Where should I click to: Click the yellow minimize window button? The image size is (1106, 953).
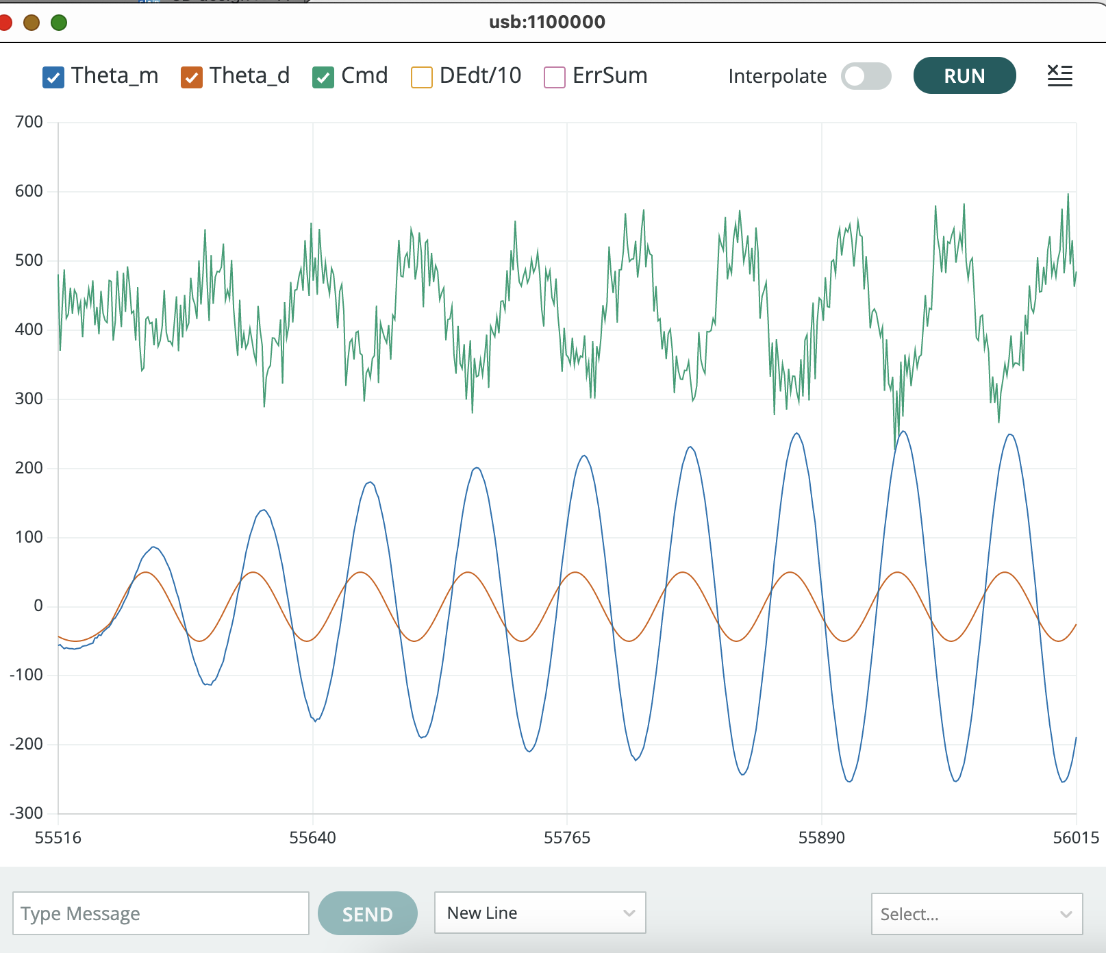(x=32, y=23)
